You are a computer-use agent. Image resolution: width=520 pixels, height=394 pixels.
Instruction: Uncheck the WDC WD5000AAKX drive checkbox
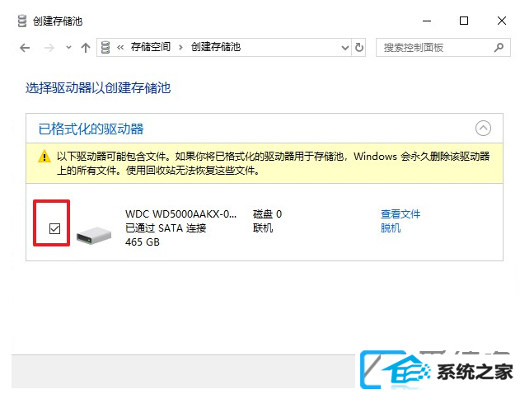[x=54, y=228]
